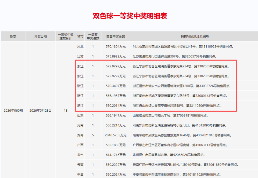The height and width of the screenshot is (178, 258).
Task: Select the 贵州 province cell
Action: pyautogui.click(x=80, y=155)
